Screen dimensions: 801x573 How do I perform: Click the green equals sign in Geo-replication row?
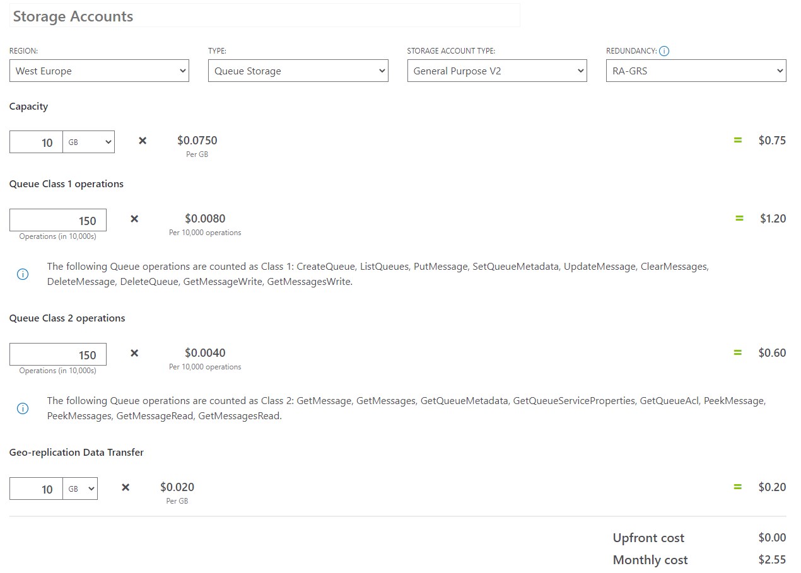tap(737, 487)
